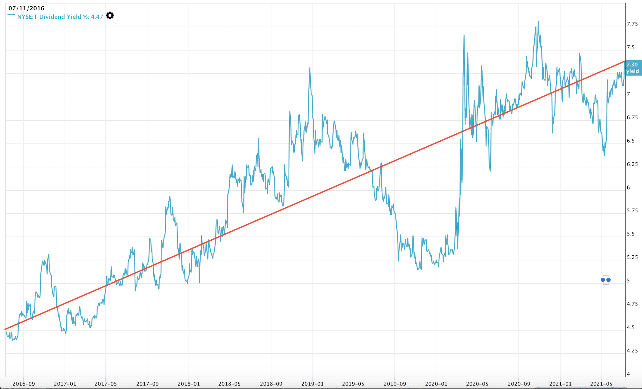The image size is (642, 389).
Task: Click the left blue dot handle
Action: [603, 280]
